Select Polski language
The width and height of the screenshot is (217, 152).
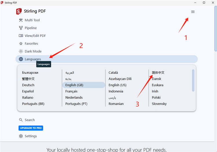(156, 98)
